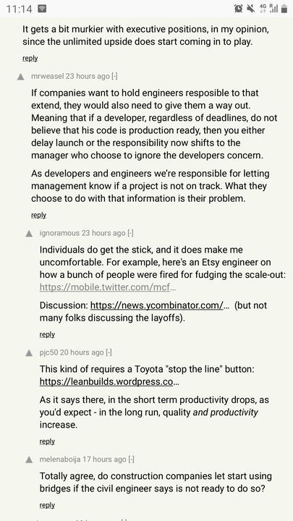The image size is (293, 521).
Task: Collapse mrweasel's comment thread
Action: coord(114,77)
